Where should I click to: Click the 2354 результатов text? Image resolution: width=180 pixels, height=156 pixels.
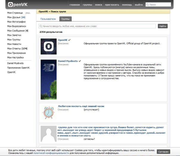[x=51, y=32]
